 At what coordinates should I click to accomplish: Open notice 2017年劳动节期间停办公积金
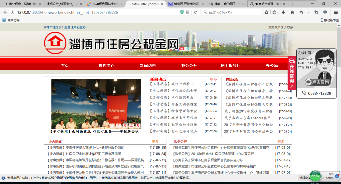click(x=249, y=124)
